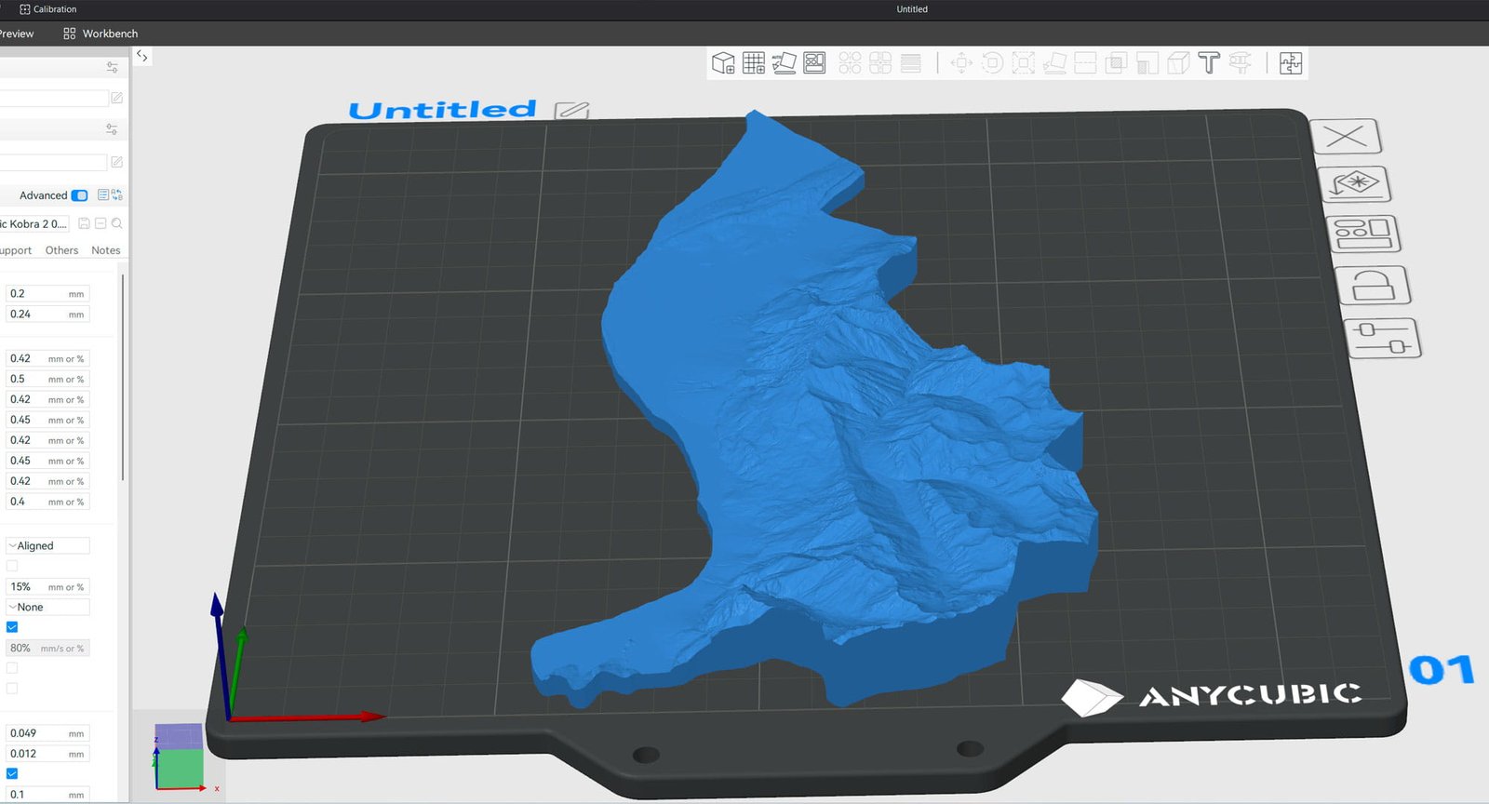Arrange all objects using the toolbar icon

(x=814, y=63)
